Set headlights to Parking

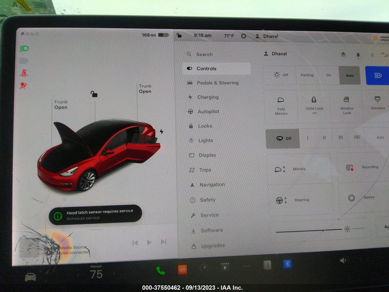tap(307, 75)
